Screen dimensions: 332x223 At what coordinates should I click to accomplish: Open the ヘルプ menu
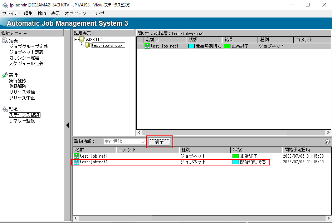point(98,14)
